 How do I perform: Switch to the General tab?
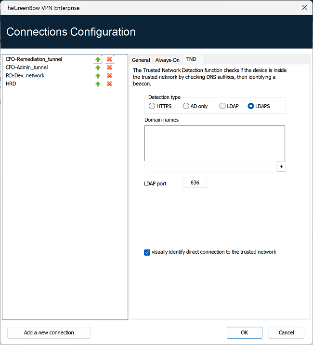click(x=141, y=60)
